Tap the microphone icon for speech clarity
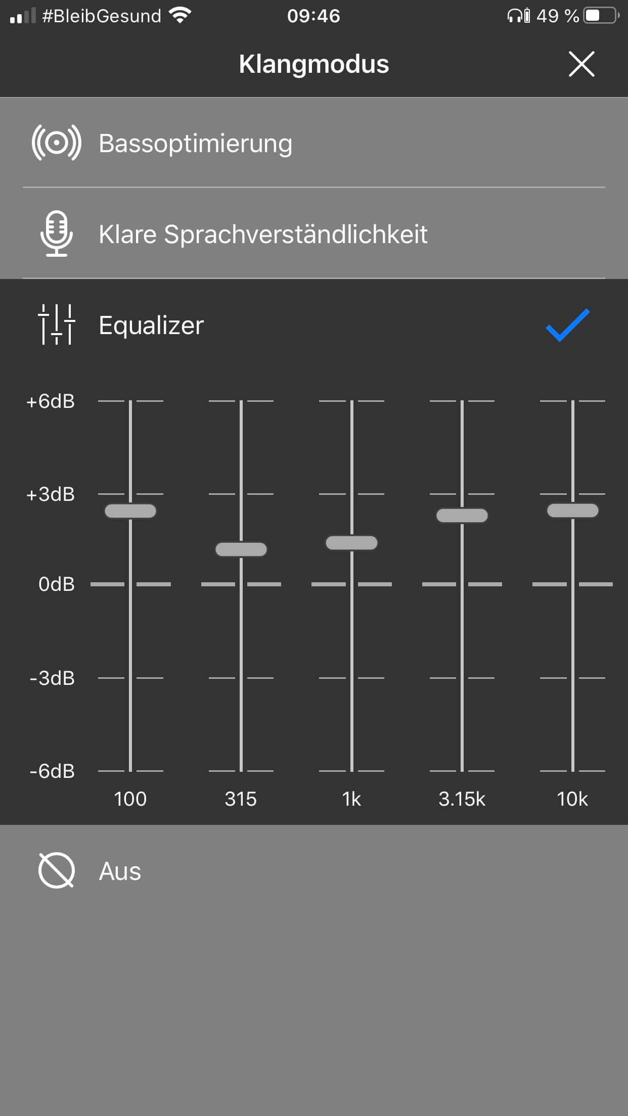628x1116 pixels. coord(56,234)
